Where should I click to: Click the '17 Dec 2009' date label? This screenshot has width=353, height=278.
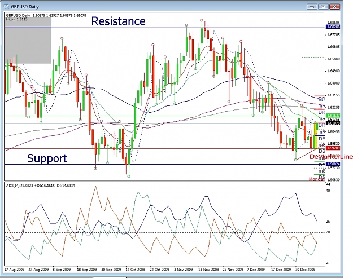(281, 269)
